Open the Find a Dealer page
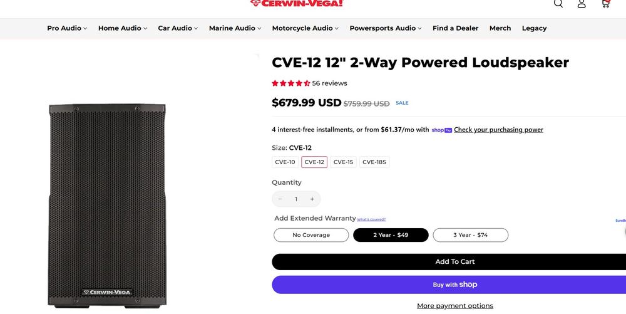The height and width of the screenshot is (314, 626). point(455,28)
